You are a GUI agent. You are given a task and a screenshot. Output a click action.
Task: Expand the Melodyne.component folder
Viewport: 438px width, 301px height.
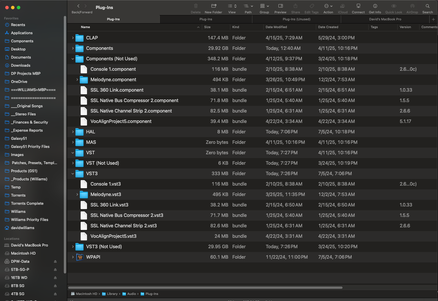tap(77, 79)
